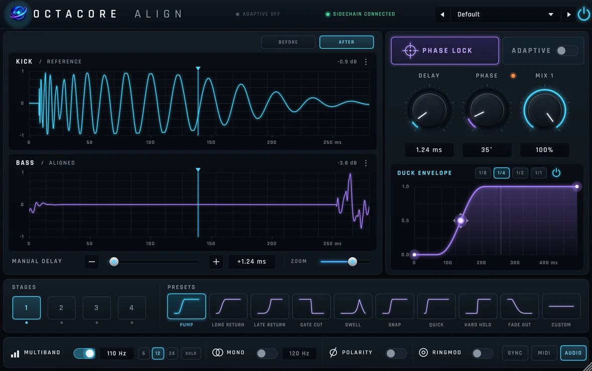Enable the Mono toggle
592x371 pixels.
266,353
